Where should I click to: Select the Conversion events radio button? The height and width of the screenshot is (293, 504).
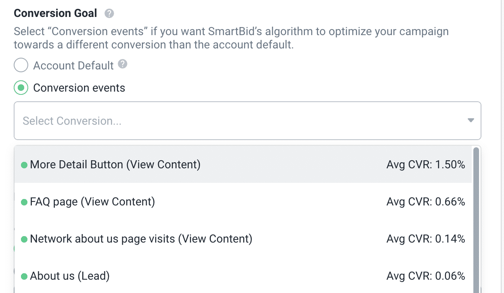[x=21, y=88]
